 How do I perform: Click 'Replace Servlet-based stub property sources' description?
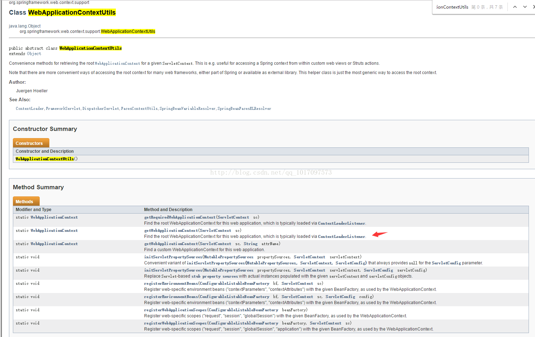[278, 276]
